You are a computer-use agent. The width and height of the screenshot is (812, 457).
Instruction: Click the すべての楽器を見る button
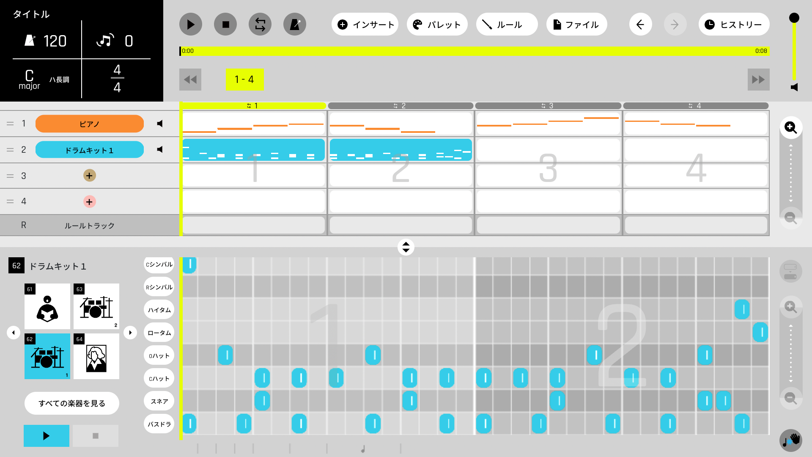coord(71,403)
